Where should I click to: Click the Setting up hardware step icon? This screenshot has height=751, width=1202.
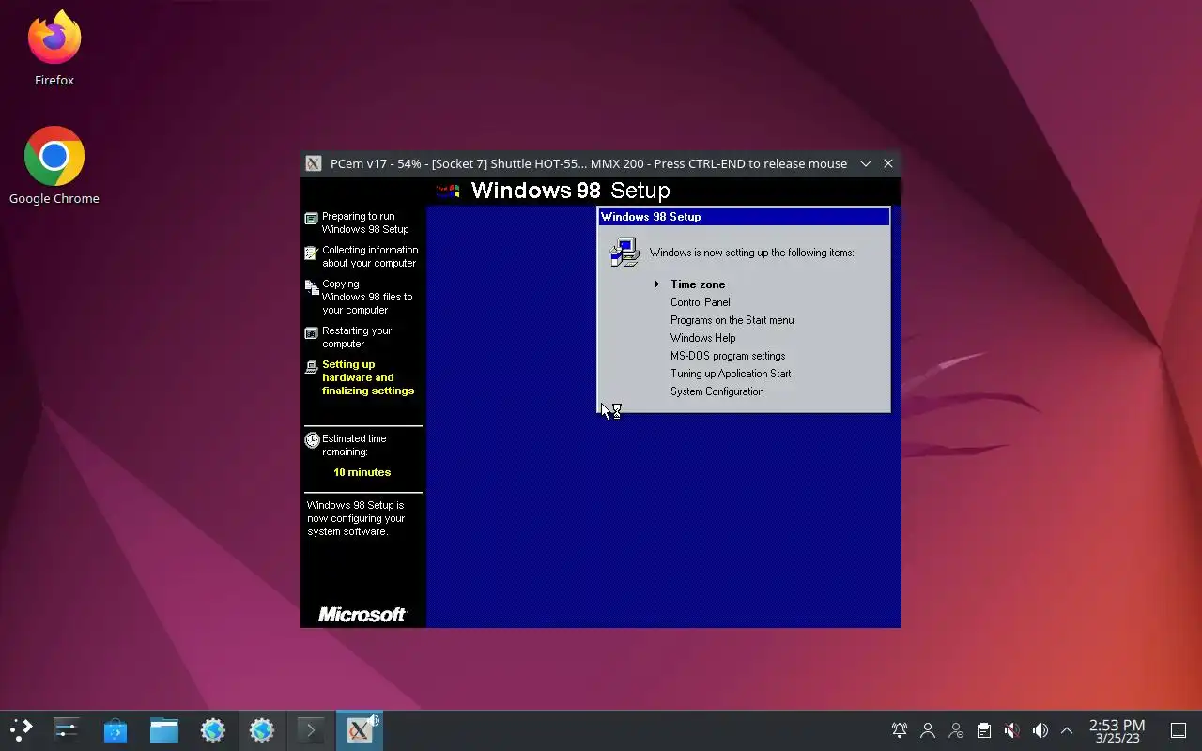312,367
